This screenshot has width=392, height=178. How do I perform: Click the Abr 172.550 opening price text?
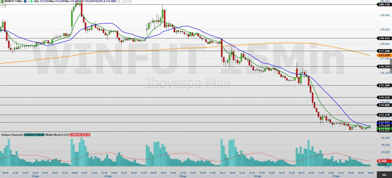[x=41, y=1]
